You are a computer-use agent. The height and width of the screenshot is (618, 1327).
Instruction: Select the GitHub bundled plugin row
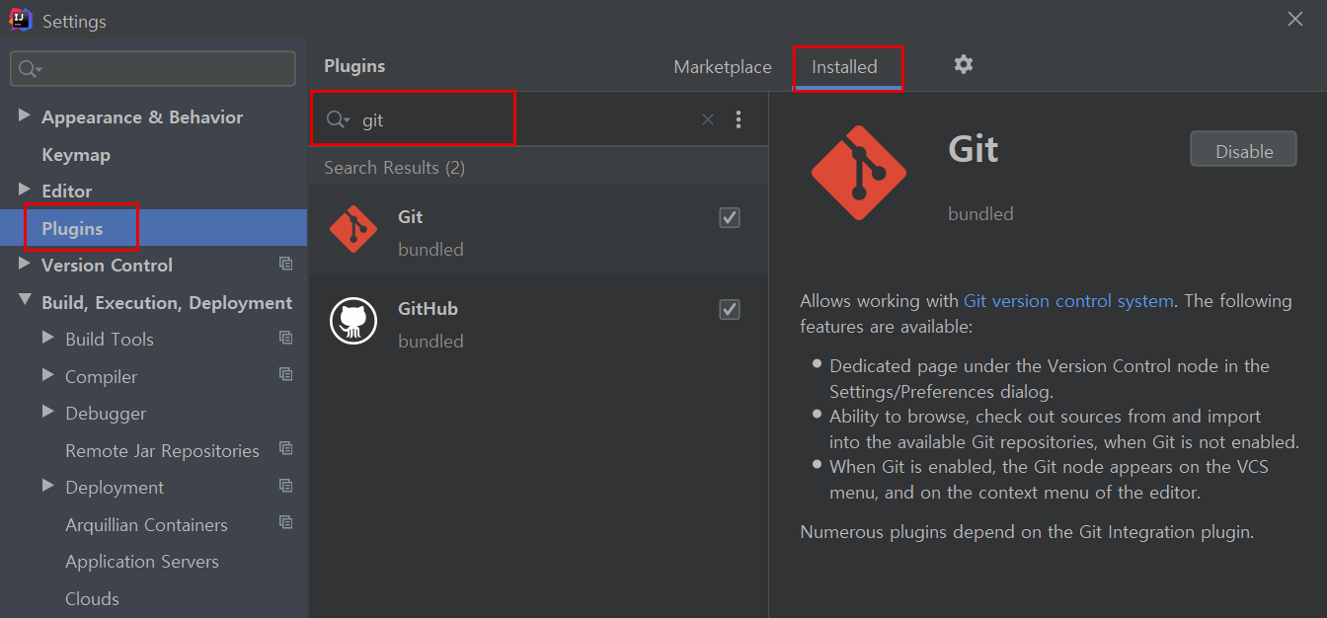point(538,321)
